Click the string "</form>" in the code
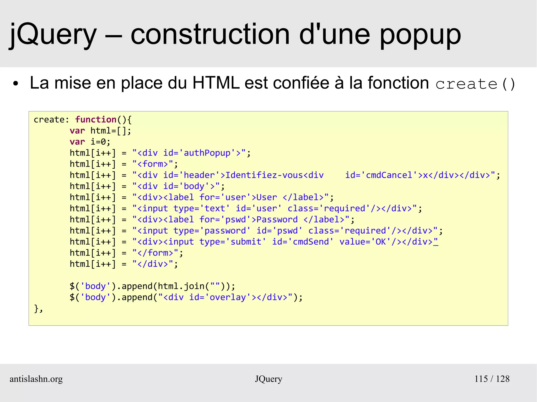537x402 pixels. [155, 253]
